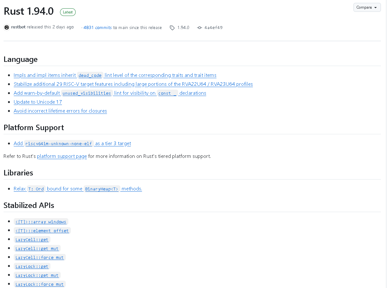This screenshot has width=387, height=288.
Task: Open commit hash 4a4ef49
Action: click(213, 28)
